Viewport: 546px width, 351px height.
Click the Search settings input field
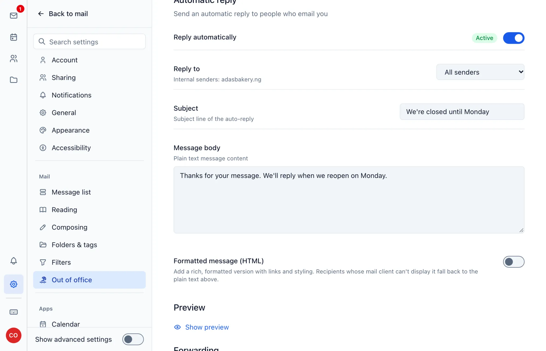[x=89, y=42]
